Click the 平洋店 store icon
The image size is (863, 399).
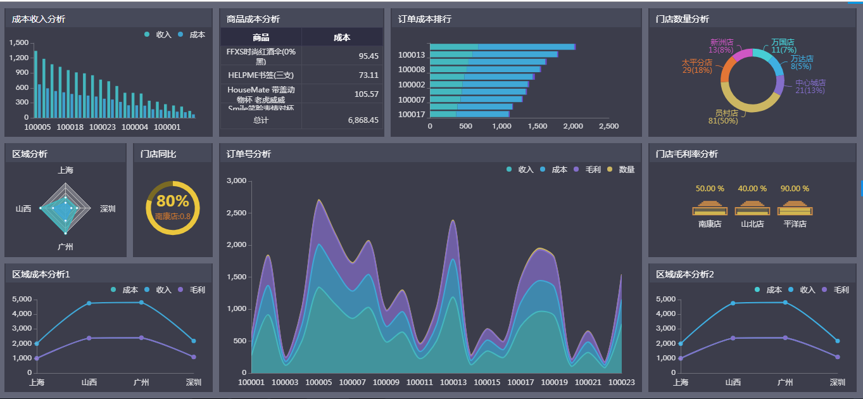click(795, 208)
